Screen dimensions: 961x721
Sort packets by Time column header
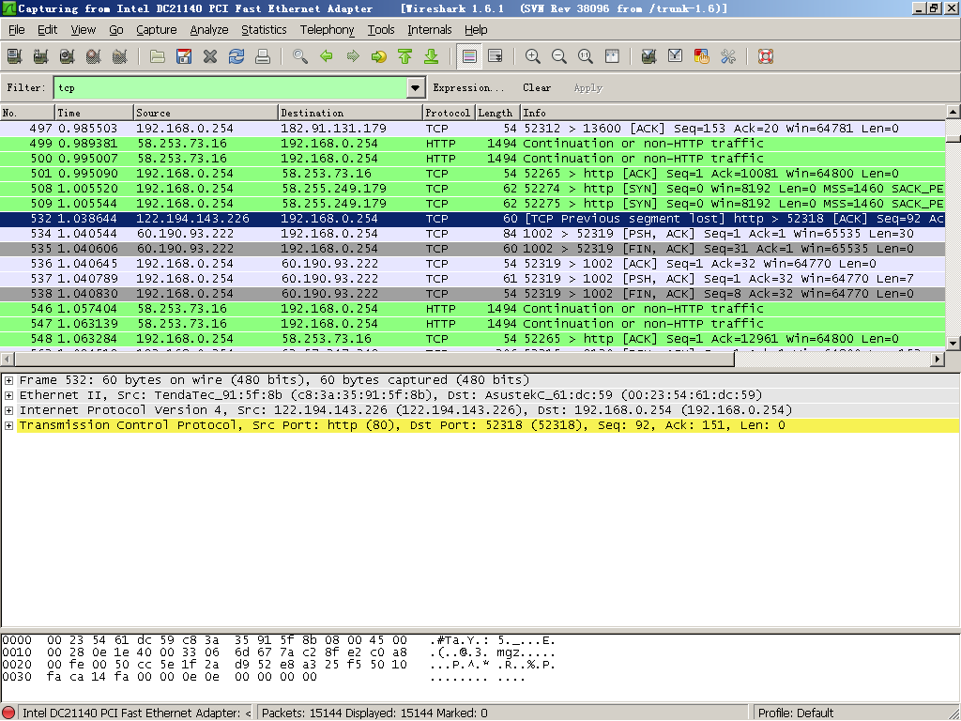[x=94, y=113]
